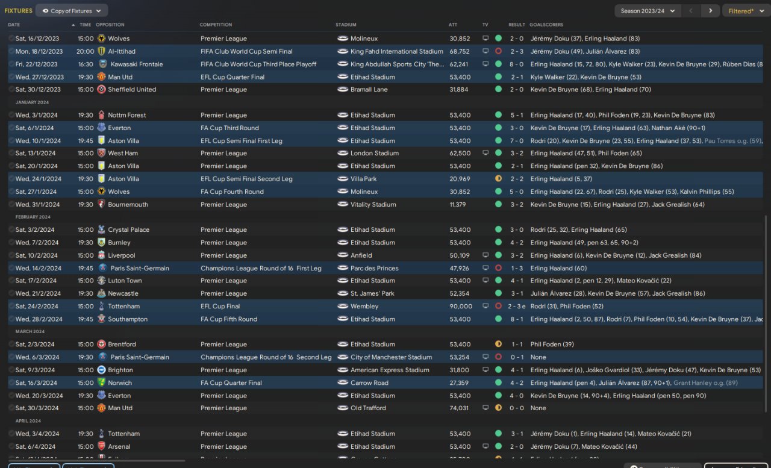Click the Bournemouth club badge
771x468 pixels.
tap(101, 204)
